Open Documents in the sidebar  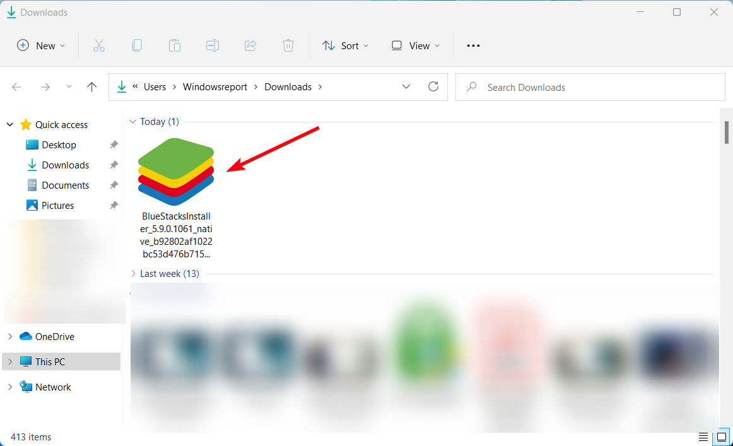(x=65, y=185)
